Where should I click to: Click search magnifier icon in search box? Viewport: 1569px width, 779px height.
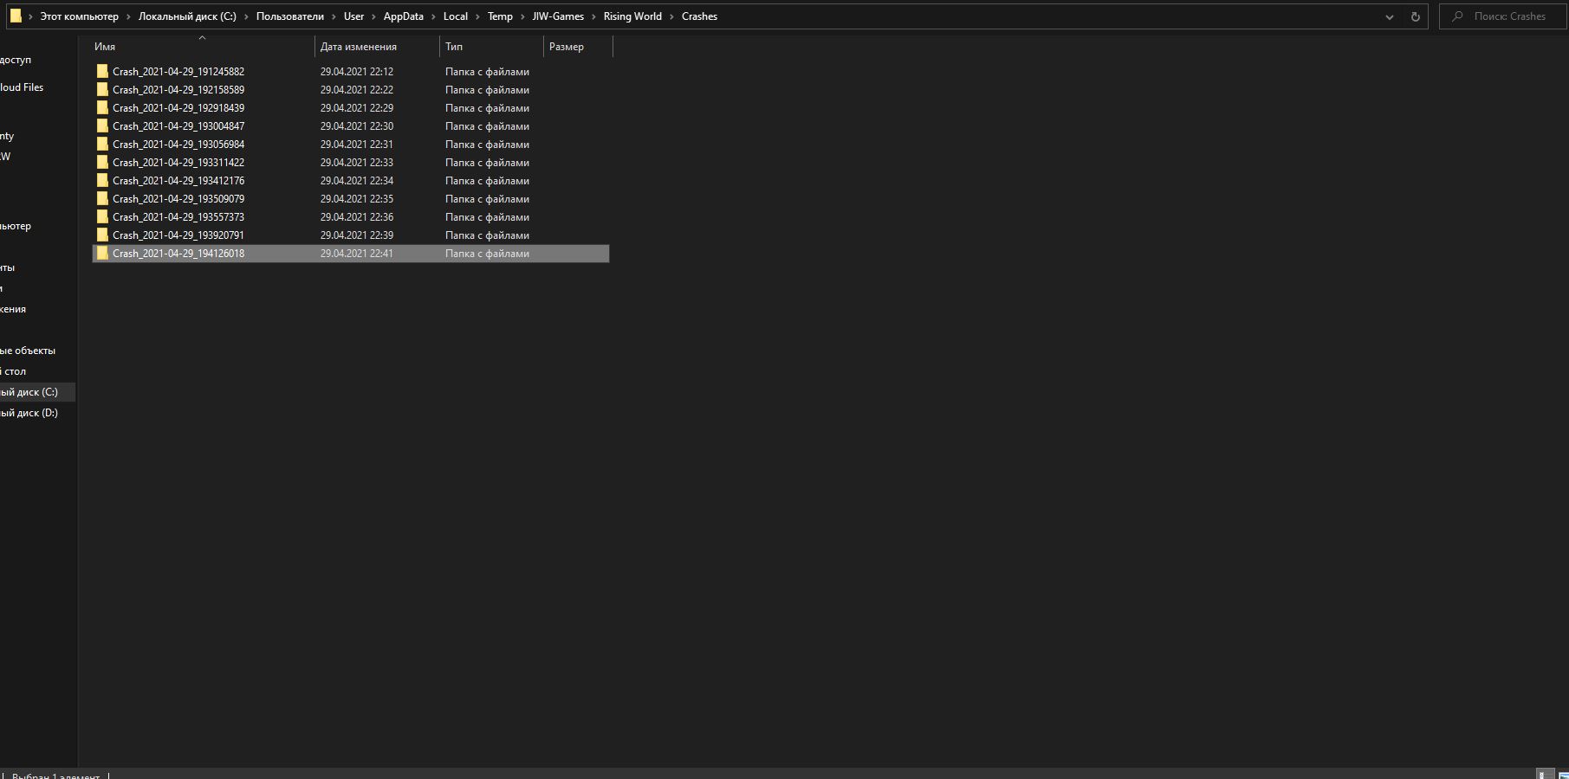tap(1457, 16)
